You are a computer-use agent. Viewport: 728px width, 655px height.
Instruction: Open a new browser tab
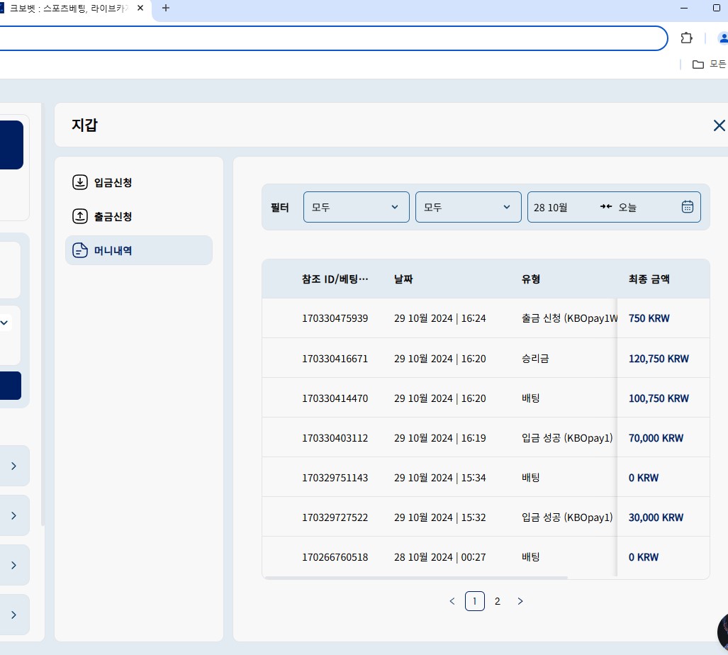(165, 8)
